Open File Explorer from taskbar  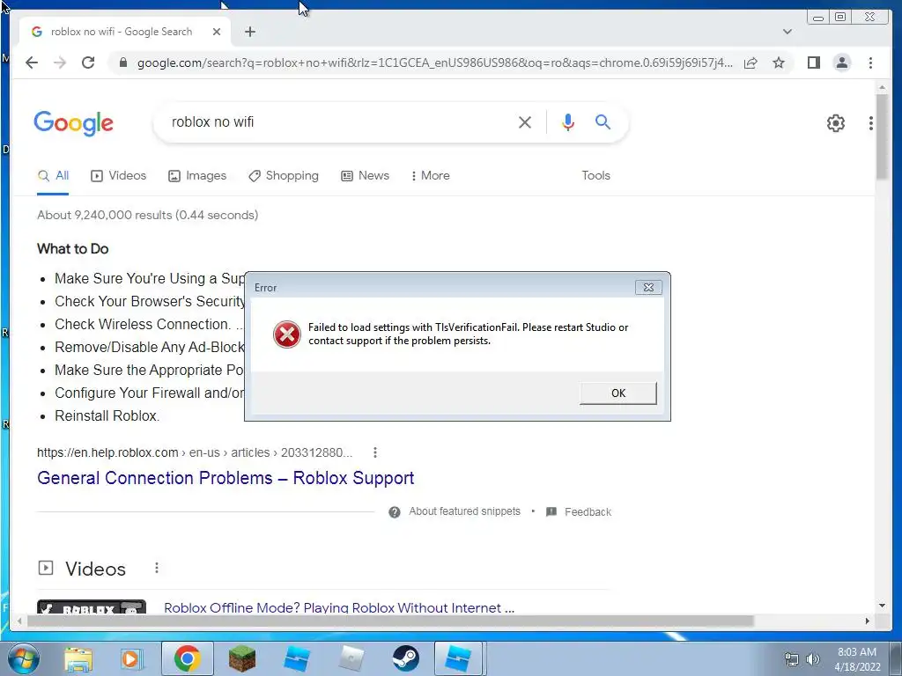coord(78,658)
